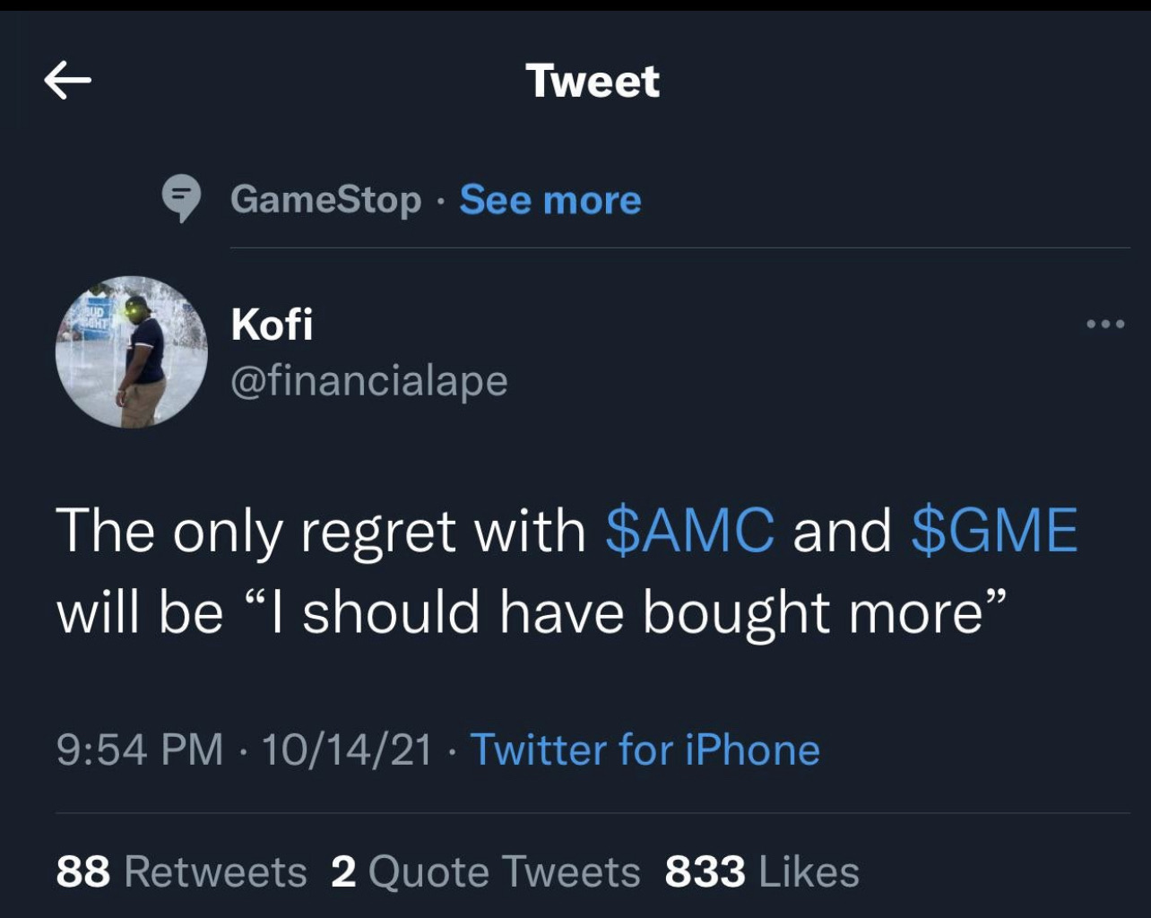Open Kofi's profile picture

(132, 351)
